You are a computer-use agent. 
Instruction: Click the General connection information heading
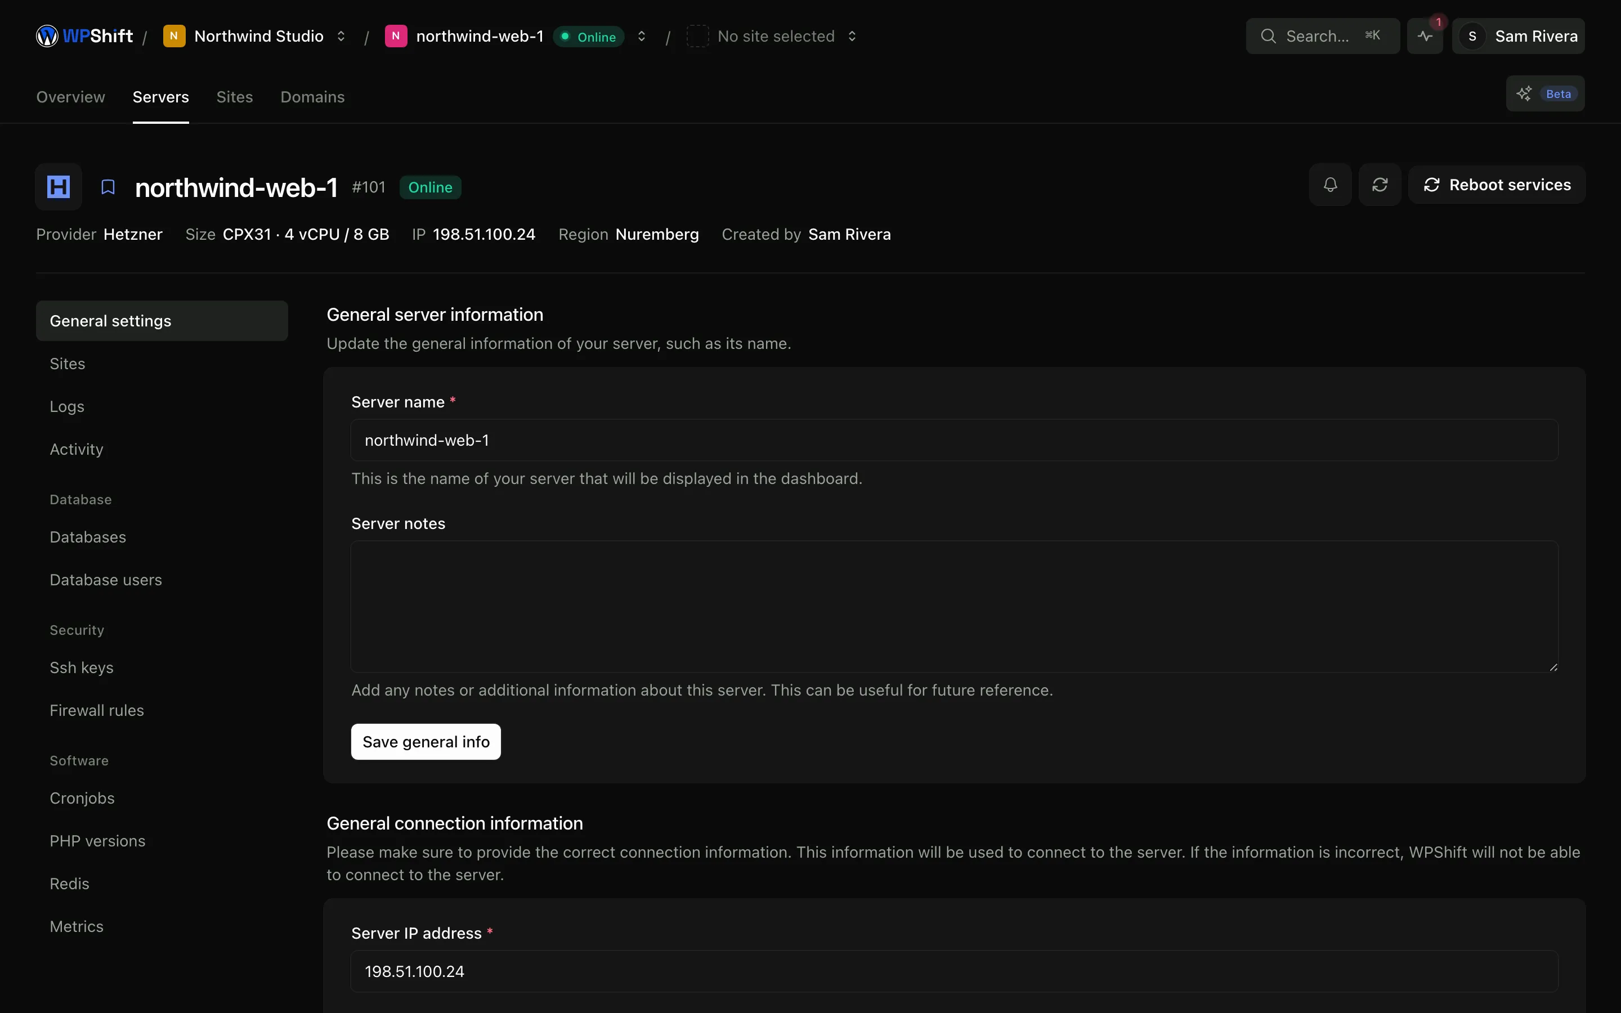[455, 823]
